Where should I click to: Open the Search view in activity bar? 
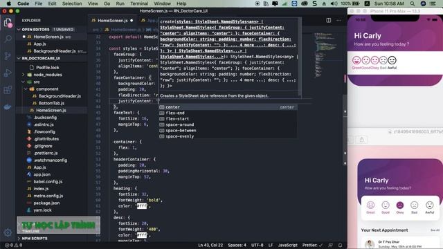8,39
